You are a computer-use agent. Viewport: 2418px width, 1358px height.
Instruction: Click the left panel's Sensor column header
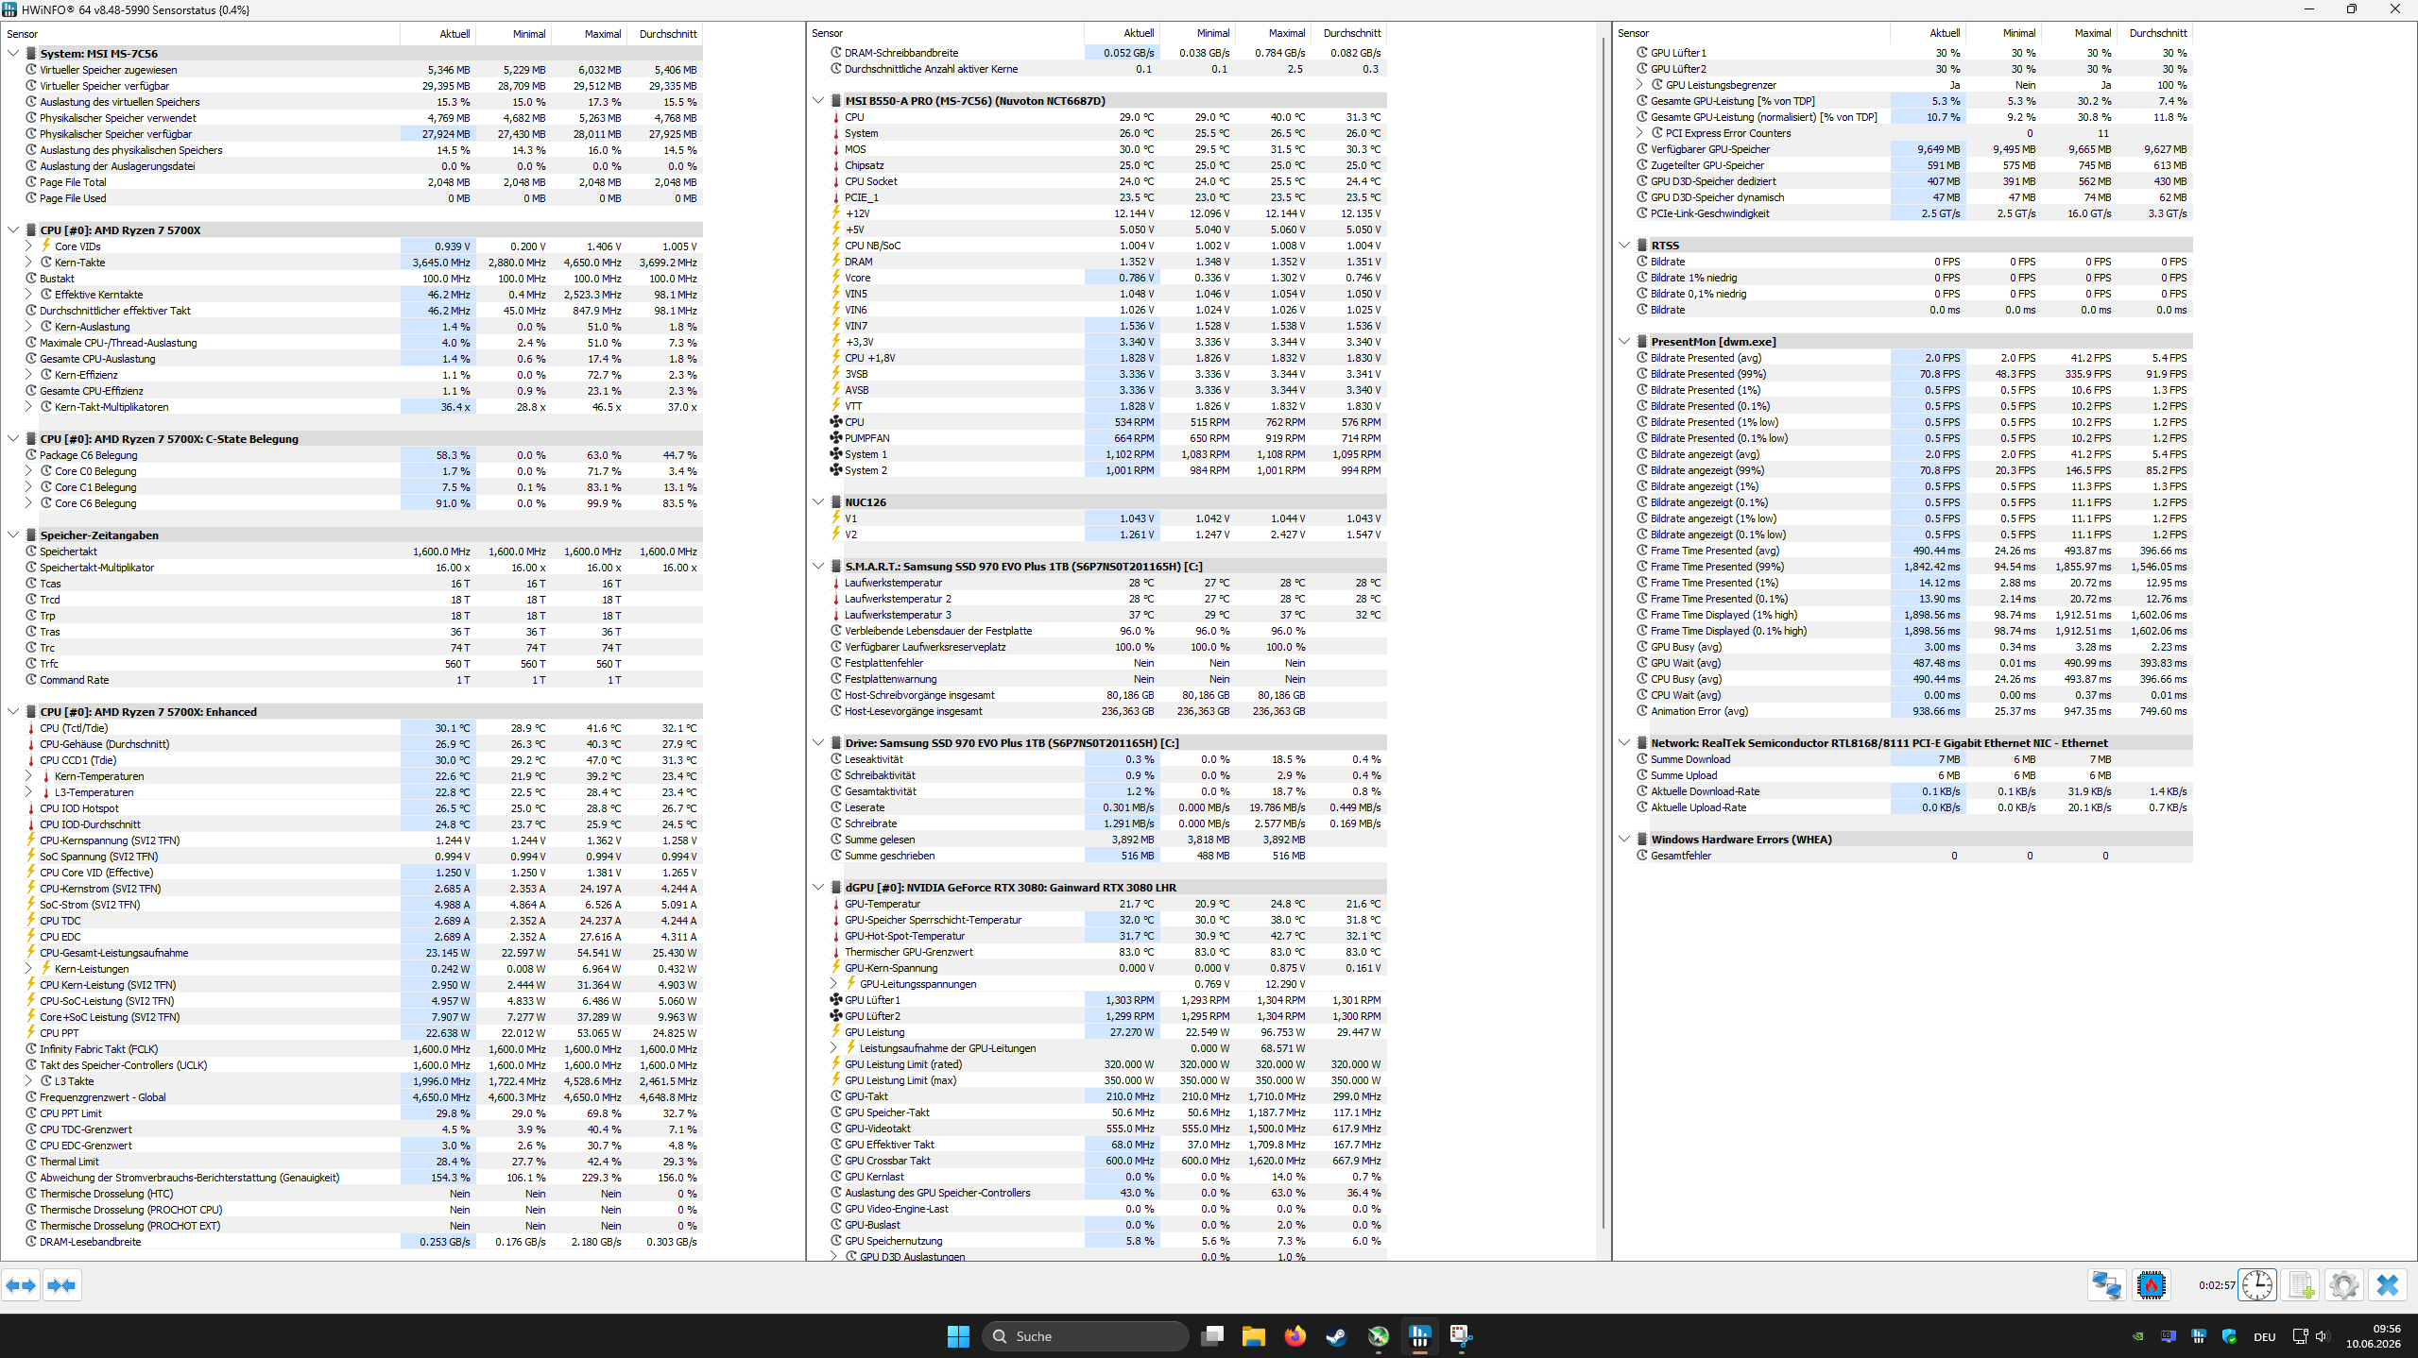click(200, 34)
